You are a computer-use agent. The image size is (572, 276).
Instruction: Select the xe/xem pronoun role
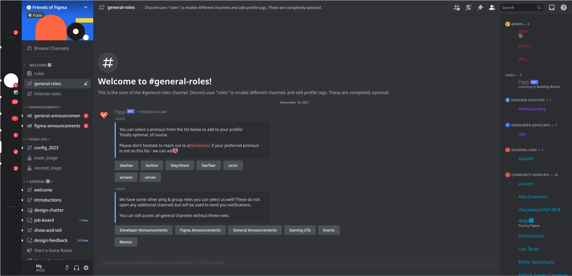126,177
